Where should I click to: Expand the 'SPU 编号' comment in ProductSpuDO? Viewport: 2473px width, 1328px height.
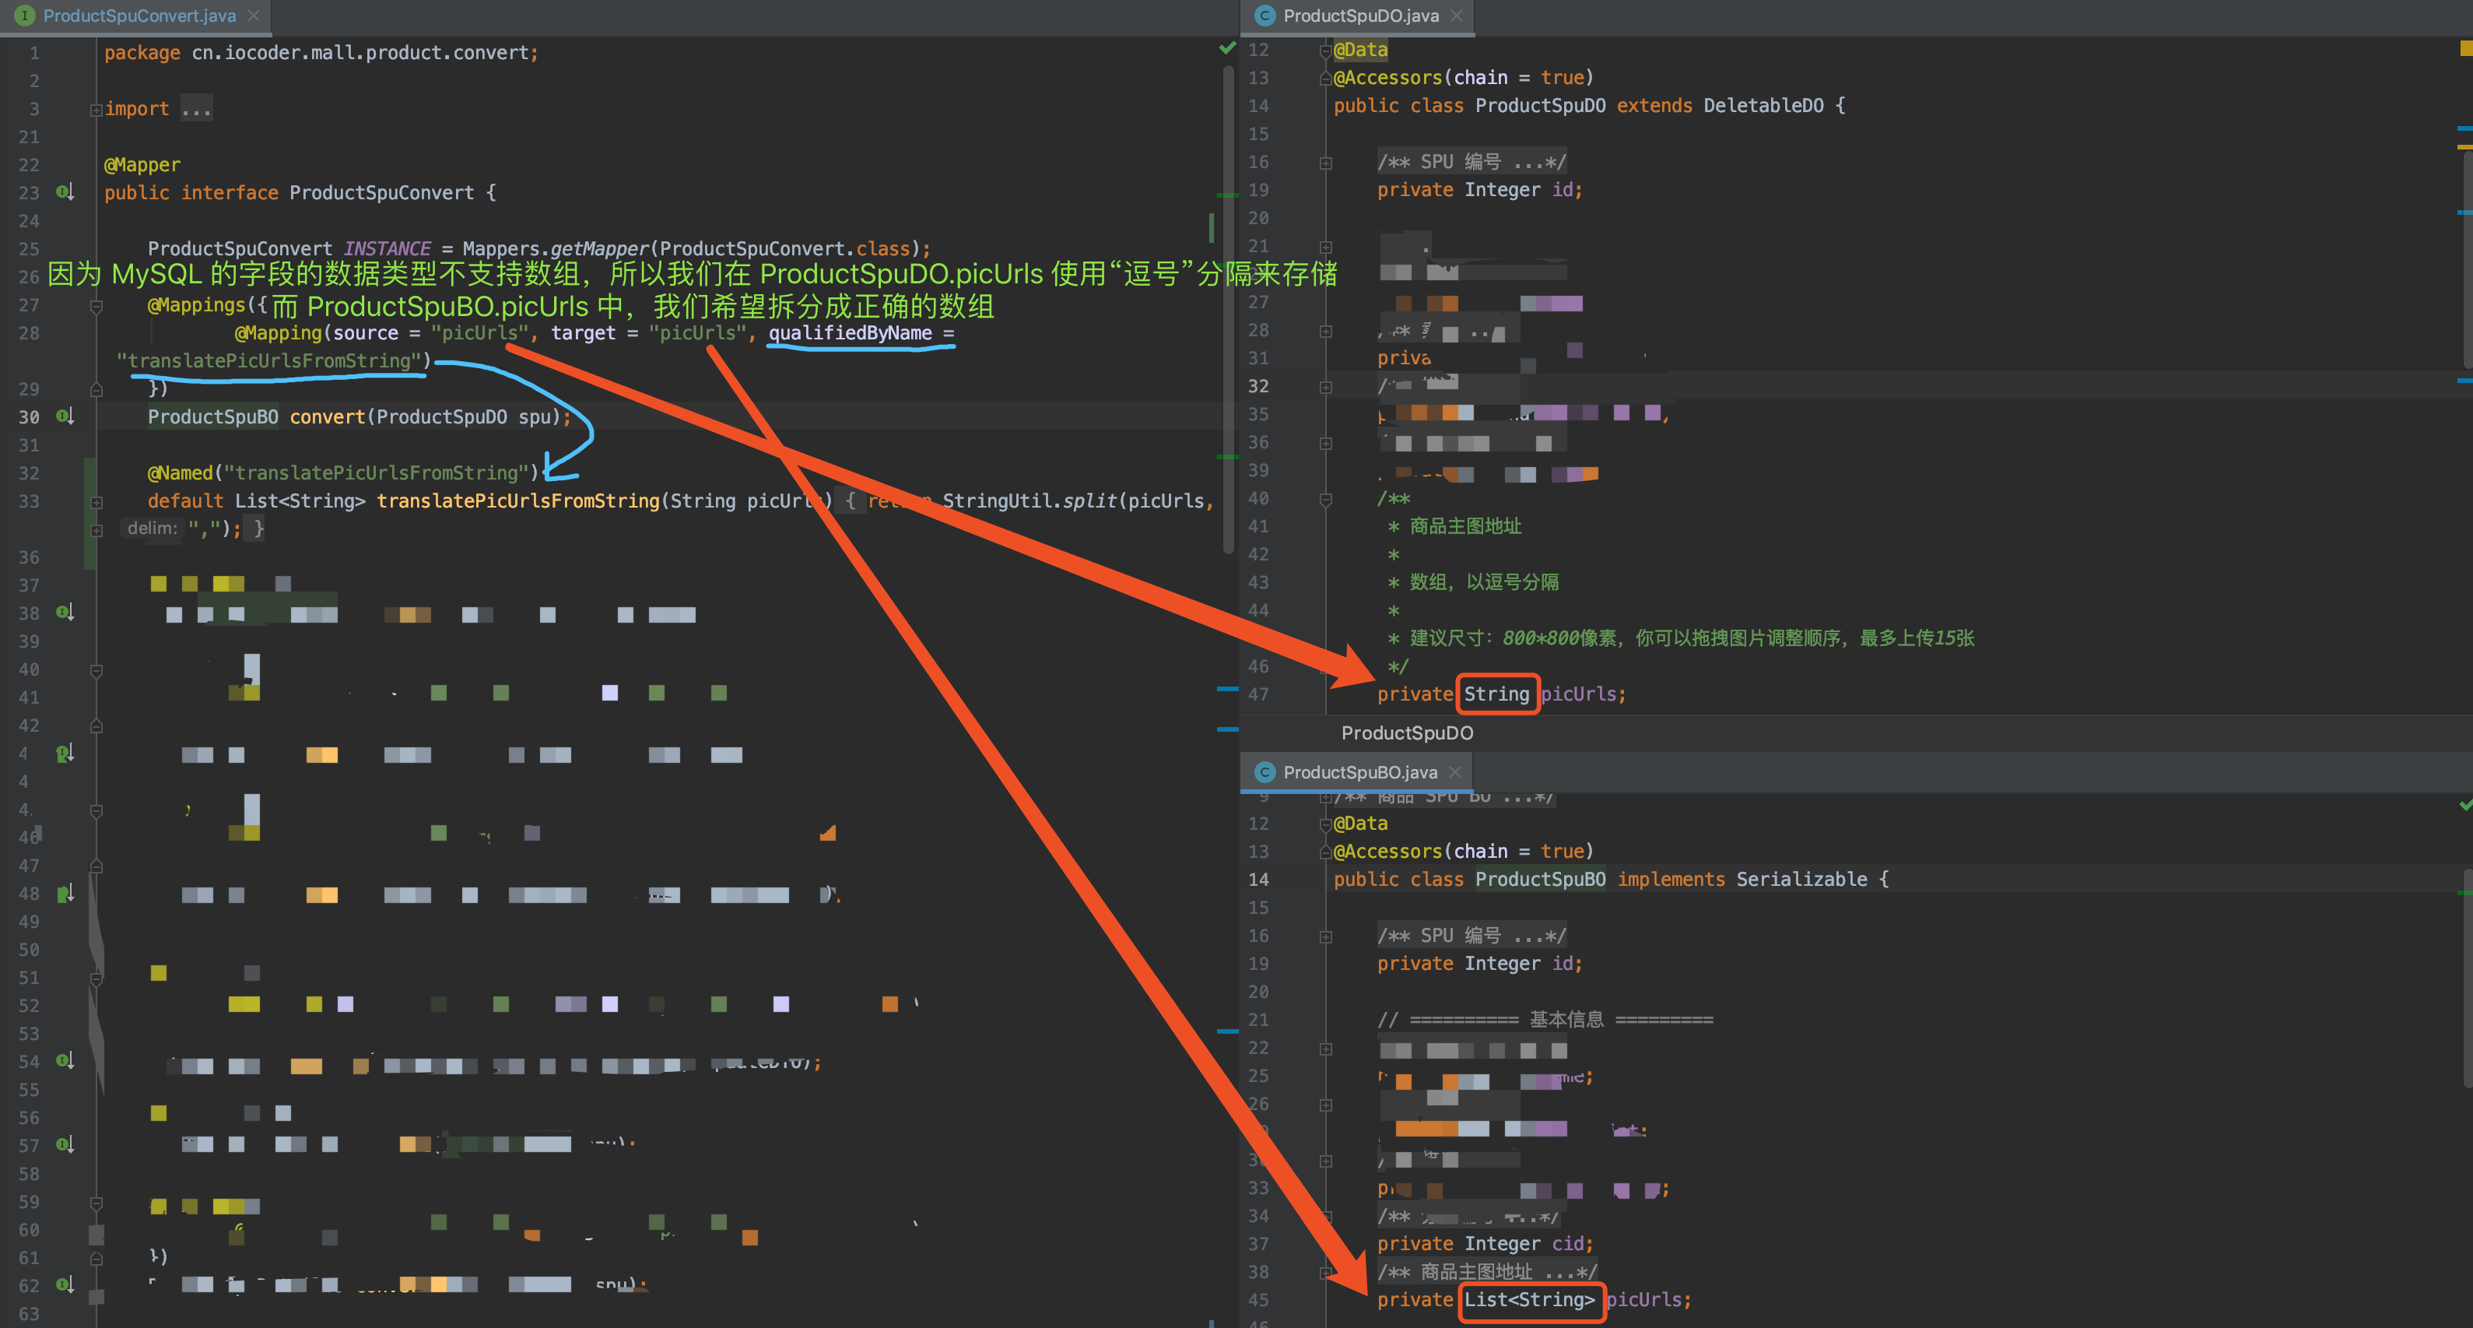pos(1326,162)
